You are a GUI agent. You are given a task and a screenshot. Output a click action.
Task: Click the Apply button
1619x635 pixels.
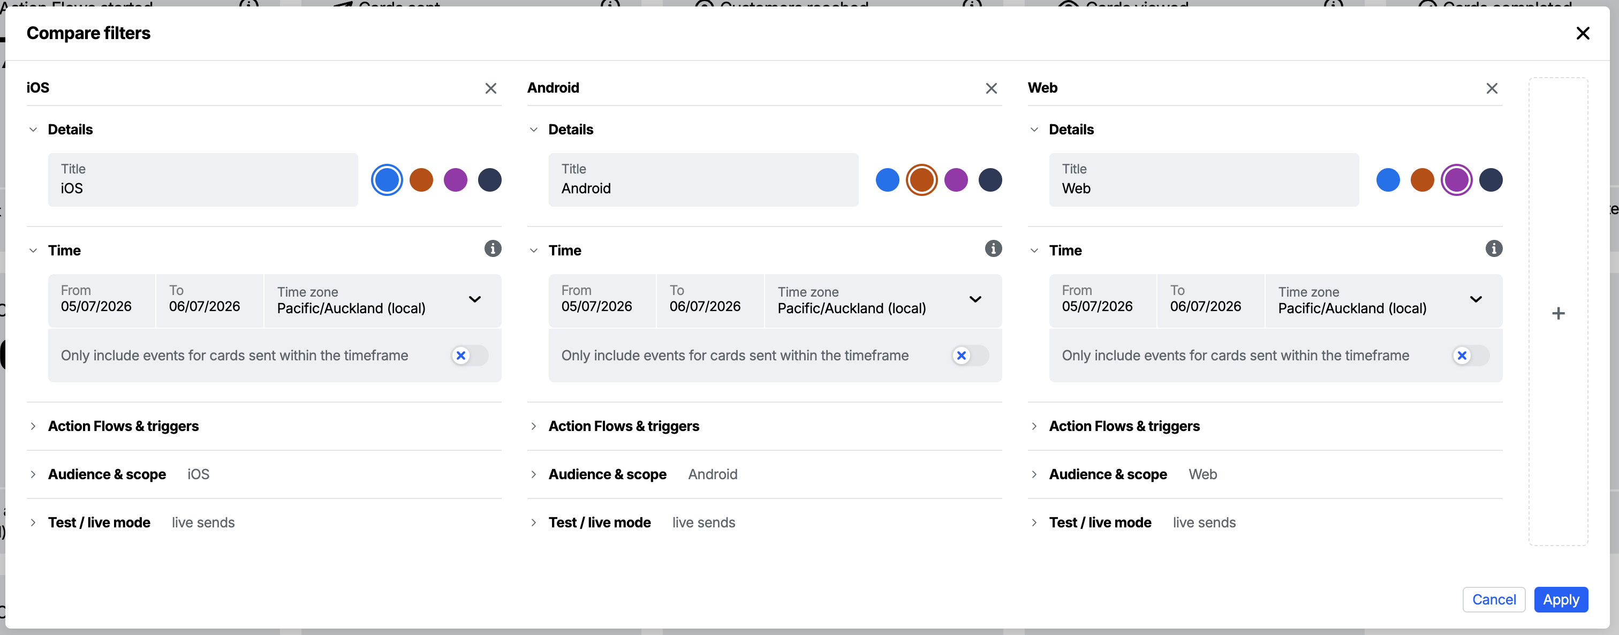(x=1561, y=599)
